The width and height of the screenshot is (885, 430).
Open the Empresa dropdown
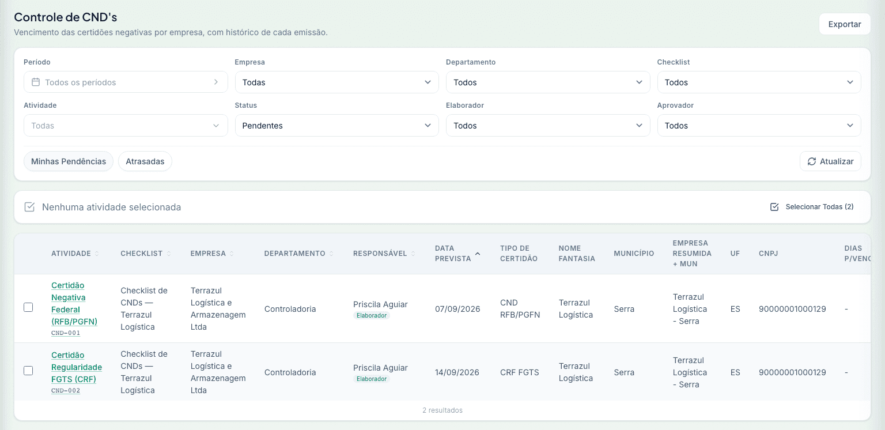[x=336, y=82]
